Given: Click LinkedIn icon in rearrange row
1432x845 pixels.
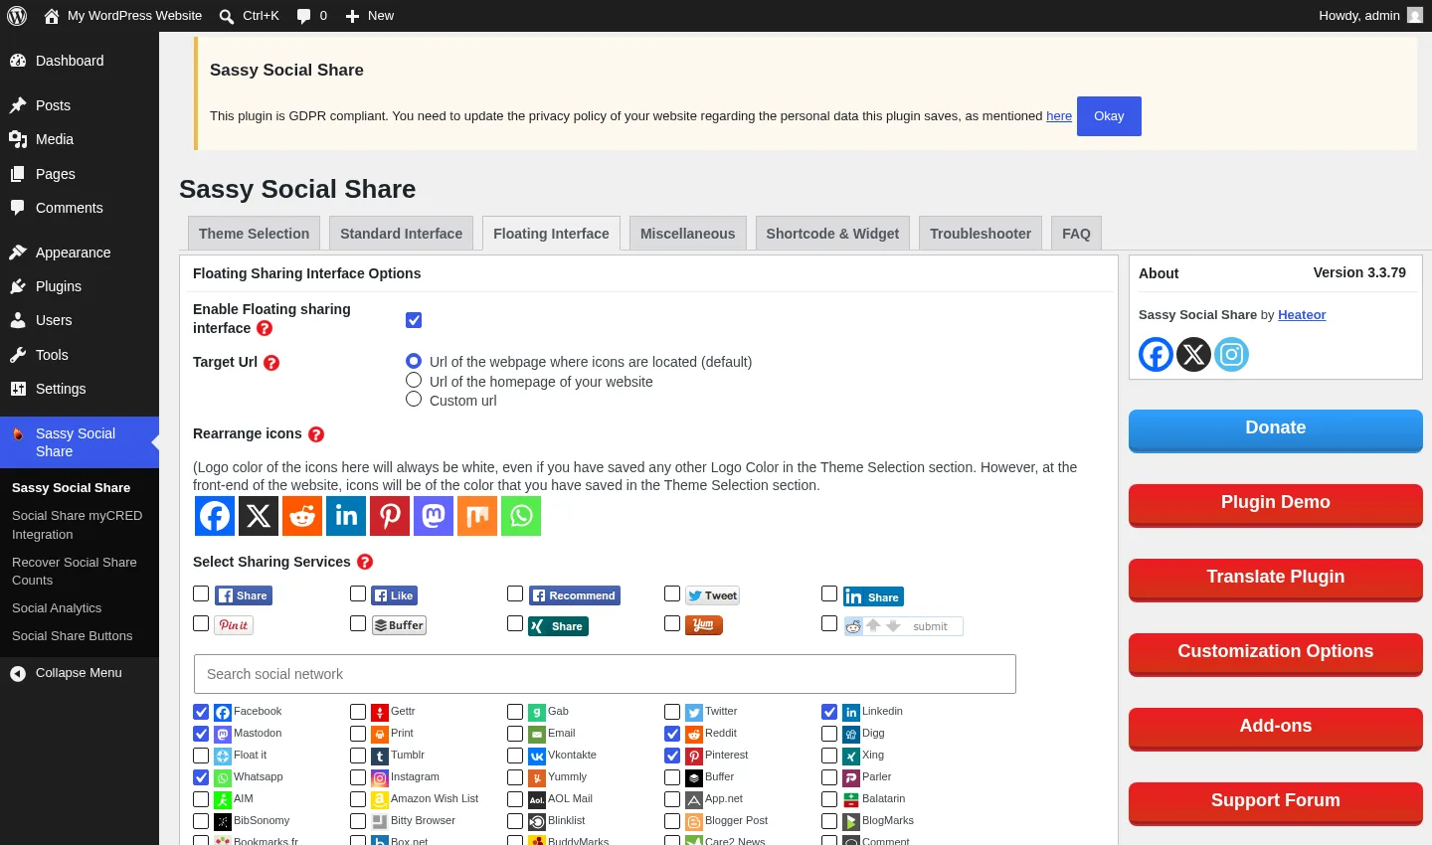Looking at the screenshot, I should click(346, 516).
